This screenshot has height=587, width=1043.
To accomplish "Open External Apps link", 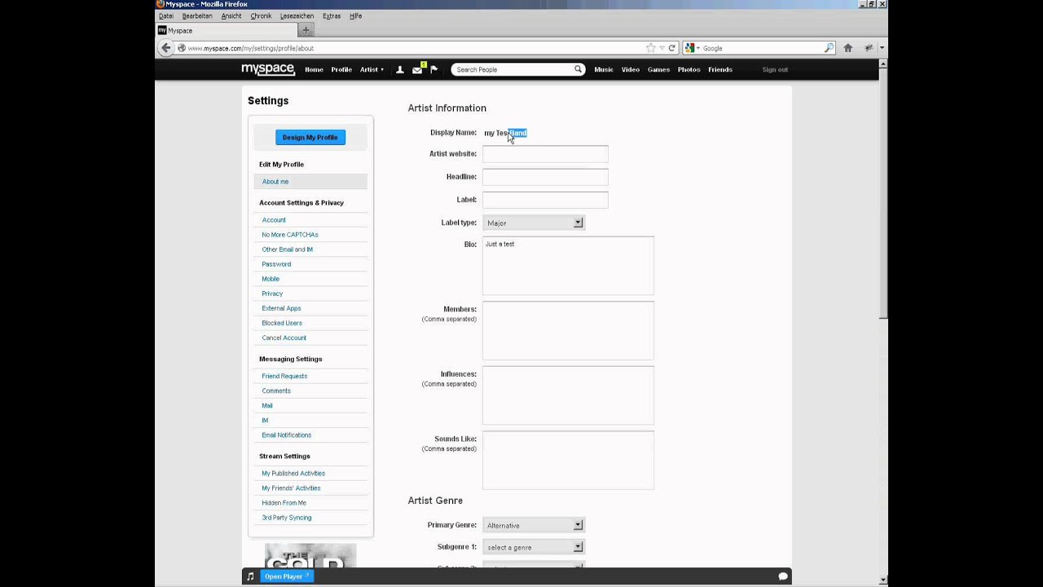I will [x=281, y=308].
